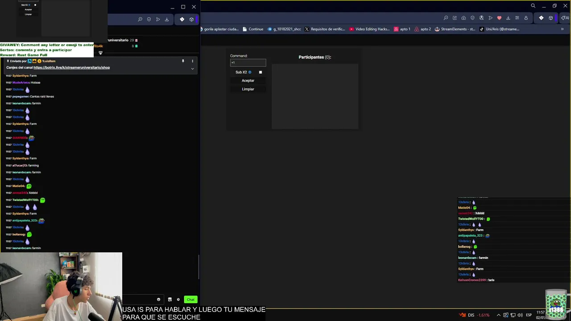Click the DIS stock ticker in taskbar

pyautogui.click(x=474, y=315)
